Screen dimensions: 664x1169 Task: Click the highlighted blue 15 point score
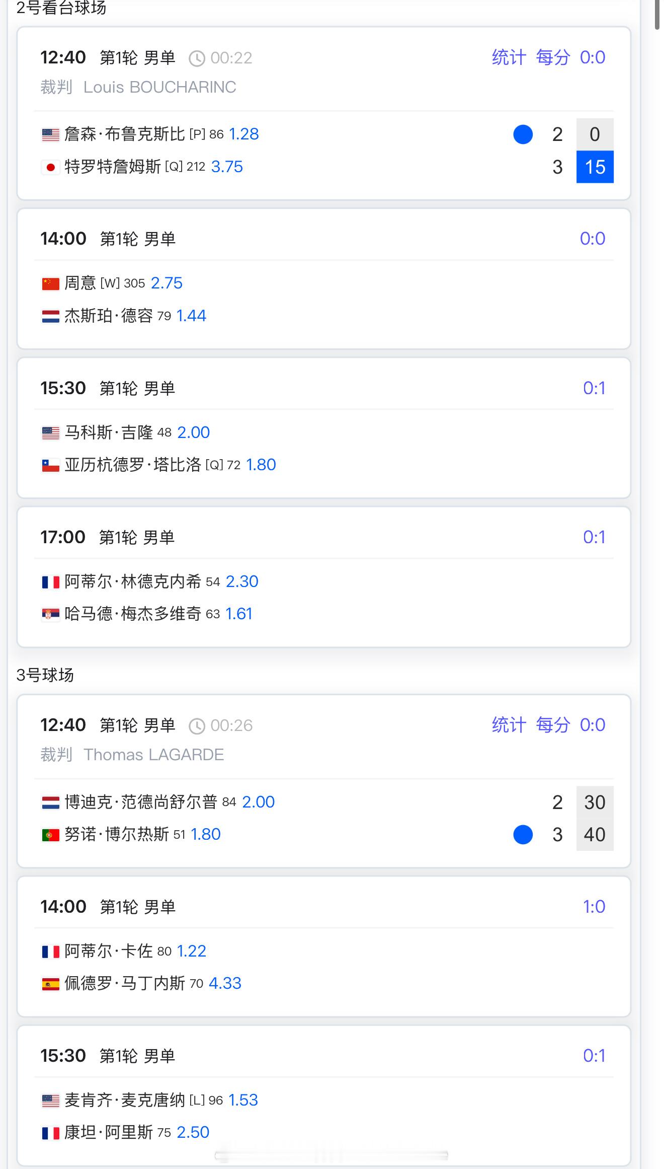coord(595,167)
